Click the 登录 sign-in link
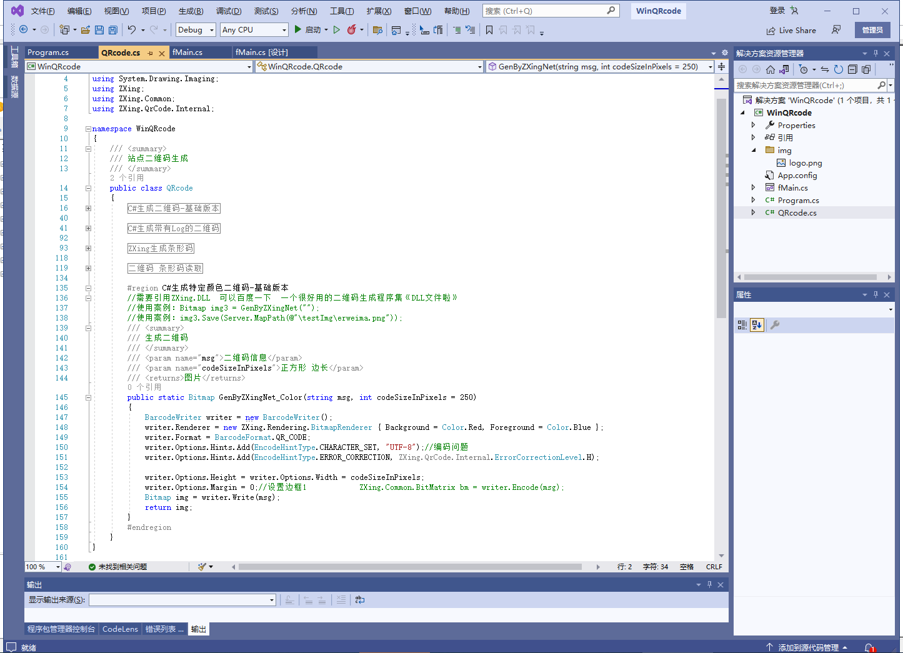The width and height of the screenshot is (903, 653). [777, 11]
